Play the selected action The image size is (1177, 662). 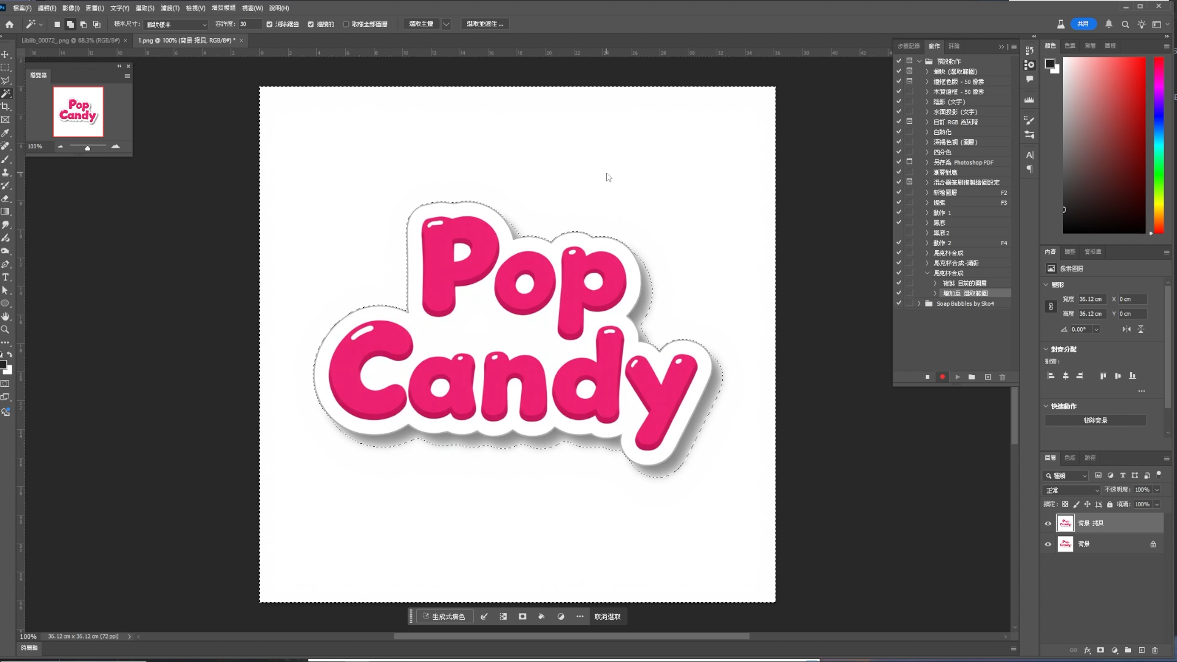coord(957,377)
